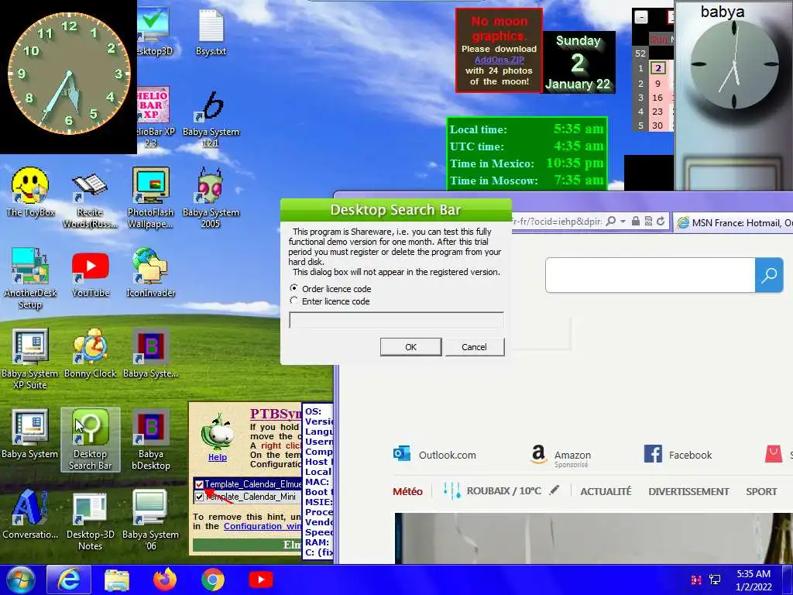Focus the MSN web search box
This screenshot has height=595, width=793.
(x=651, y=275)
